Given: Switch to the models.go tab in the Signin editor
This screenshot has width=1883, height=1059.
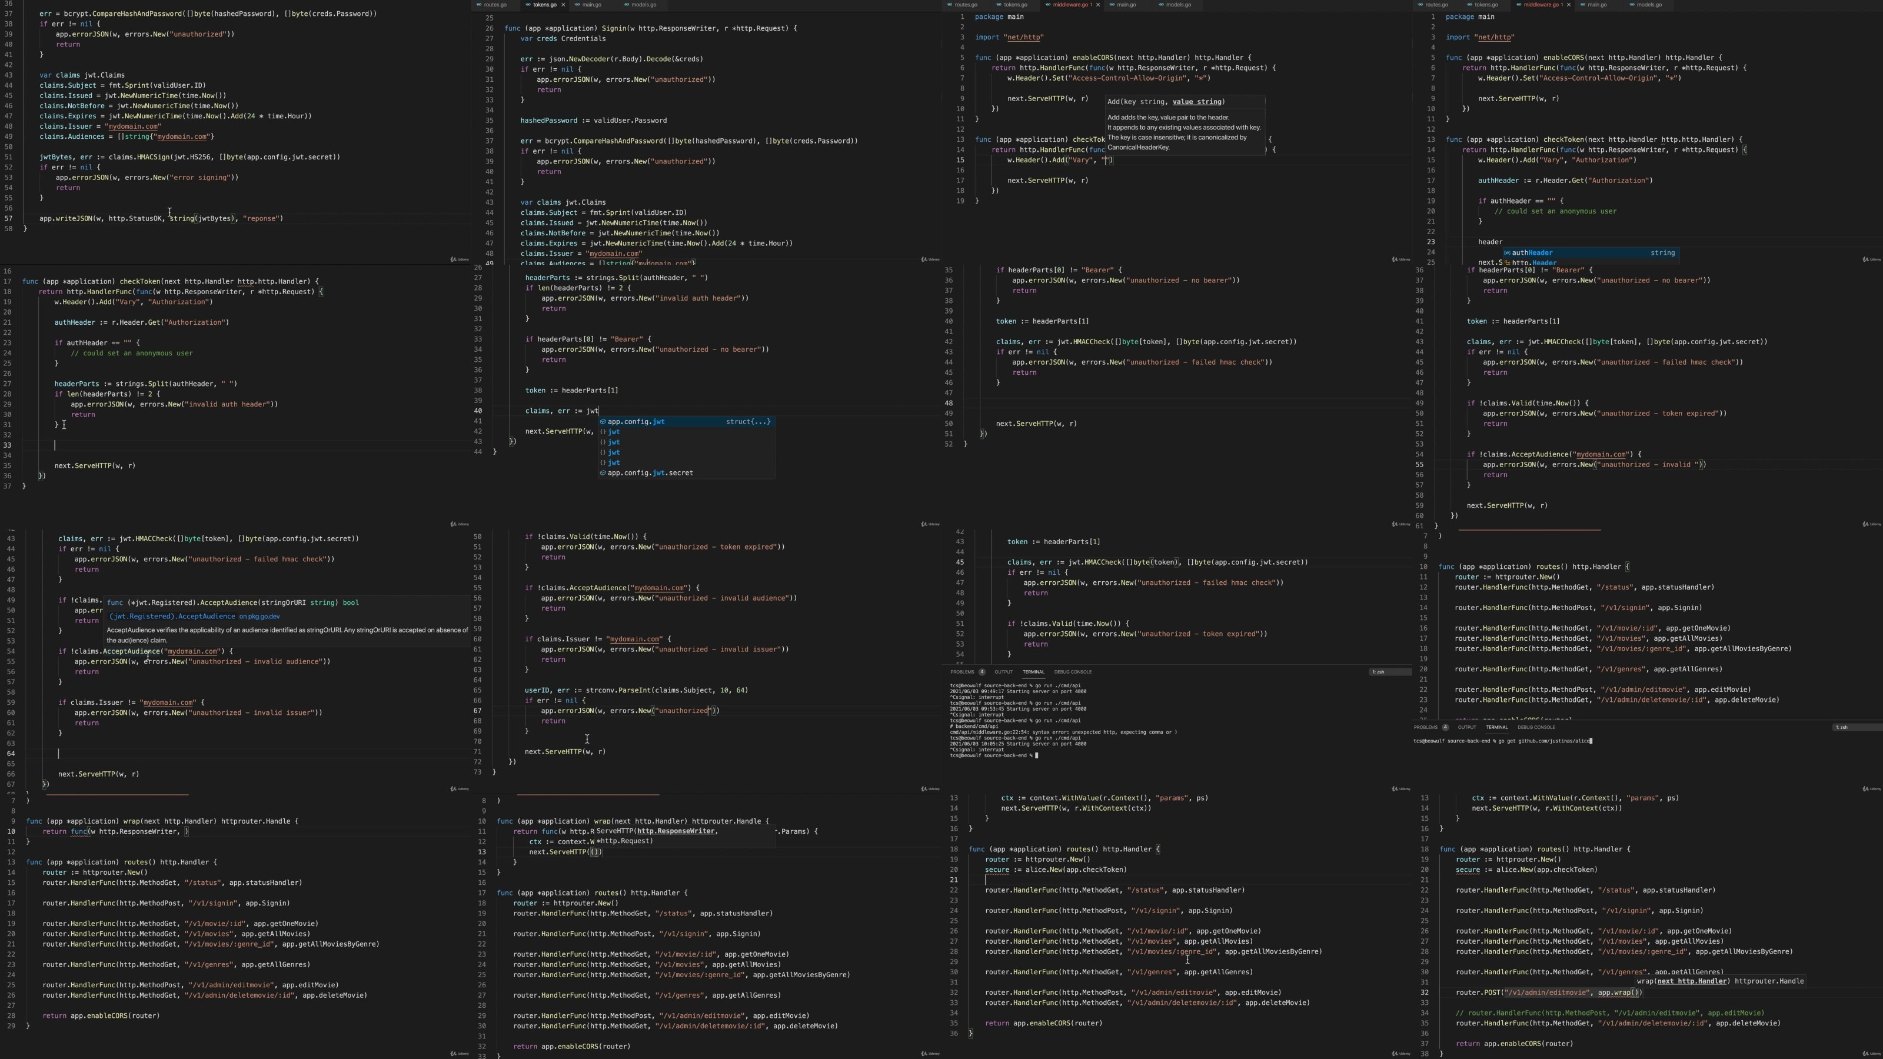Looking at the screenshot, I should [x=643, y=5].
